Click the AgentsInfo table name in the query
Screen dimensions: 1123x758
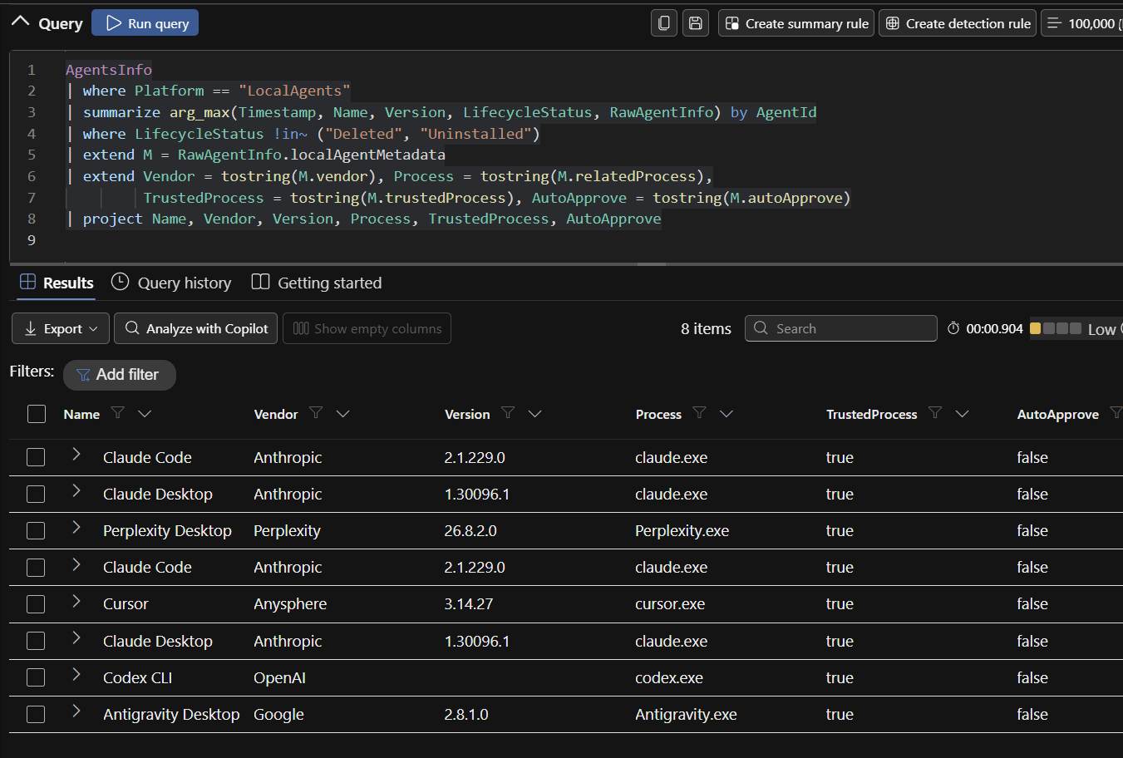(109, 70)
